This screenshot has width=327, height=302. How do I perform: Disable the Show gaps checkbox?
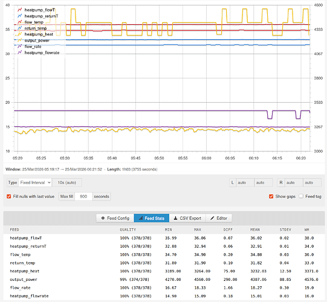coord(271,196)
